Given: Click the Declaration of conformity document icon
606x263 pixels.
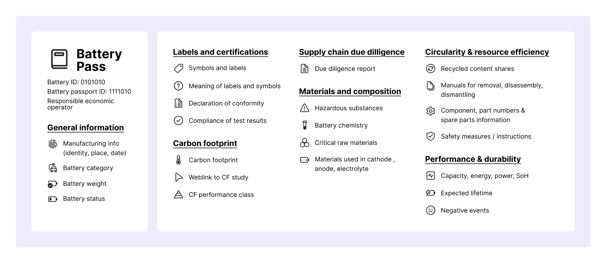Looking at the screenshot, I should tap(178, 103).
